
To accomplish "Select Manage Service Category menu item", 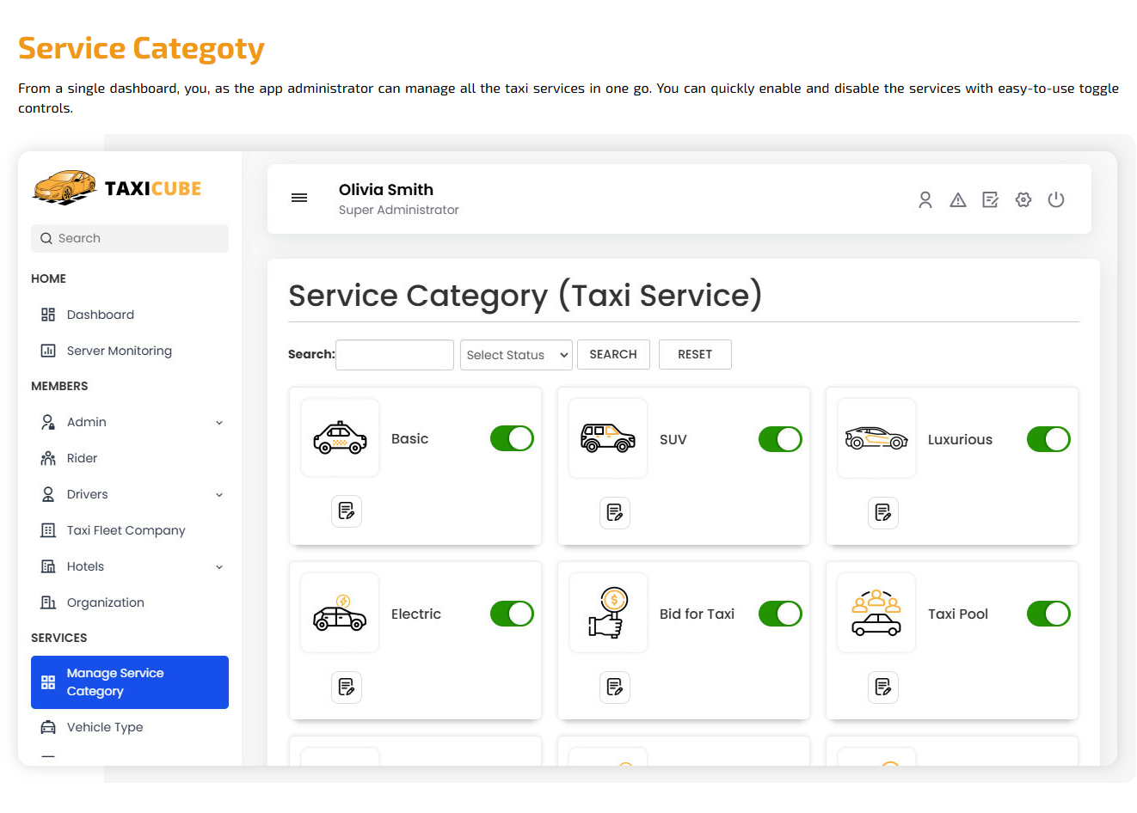I will tap(130, 682).
